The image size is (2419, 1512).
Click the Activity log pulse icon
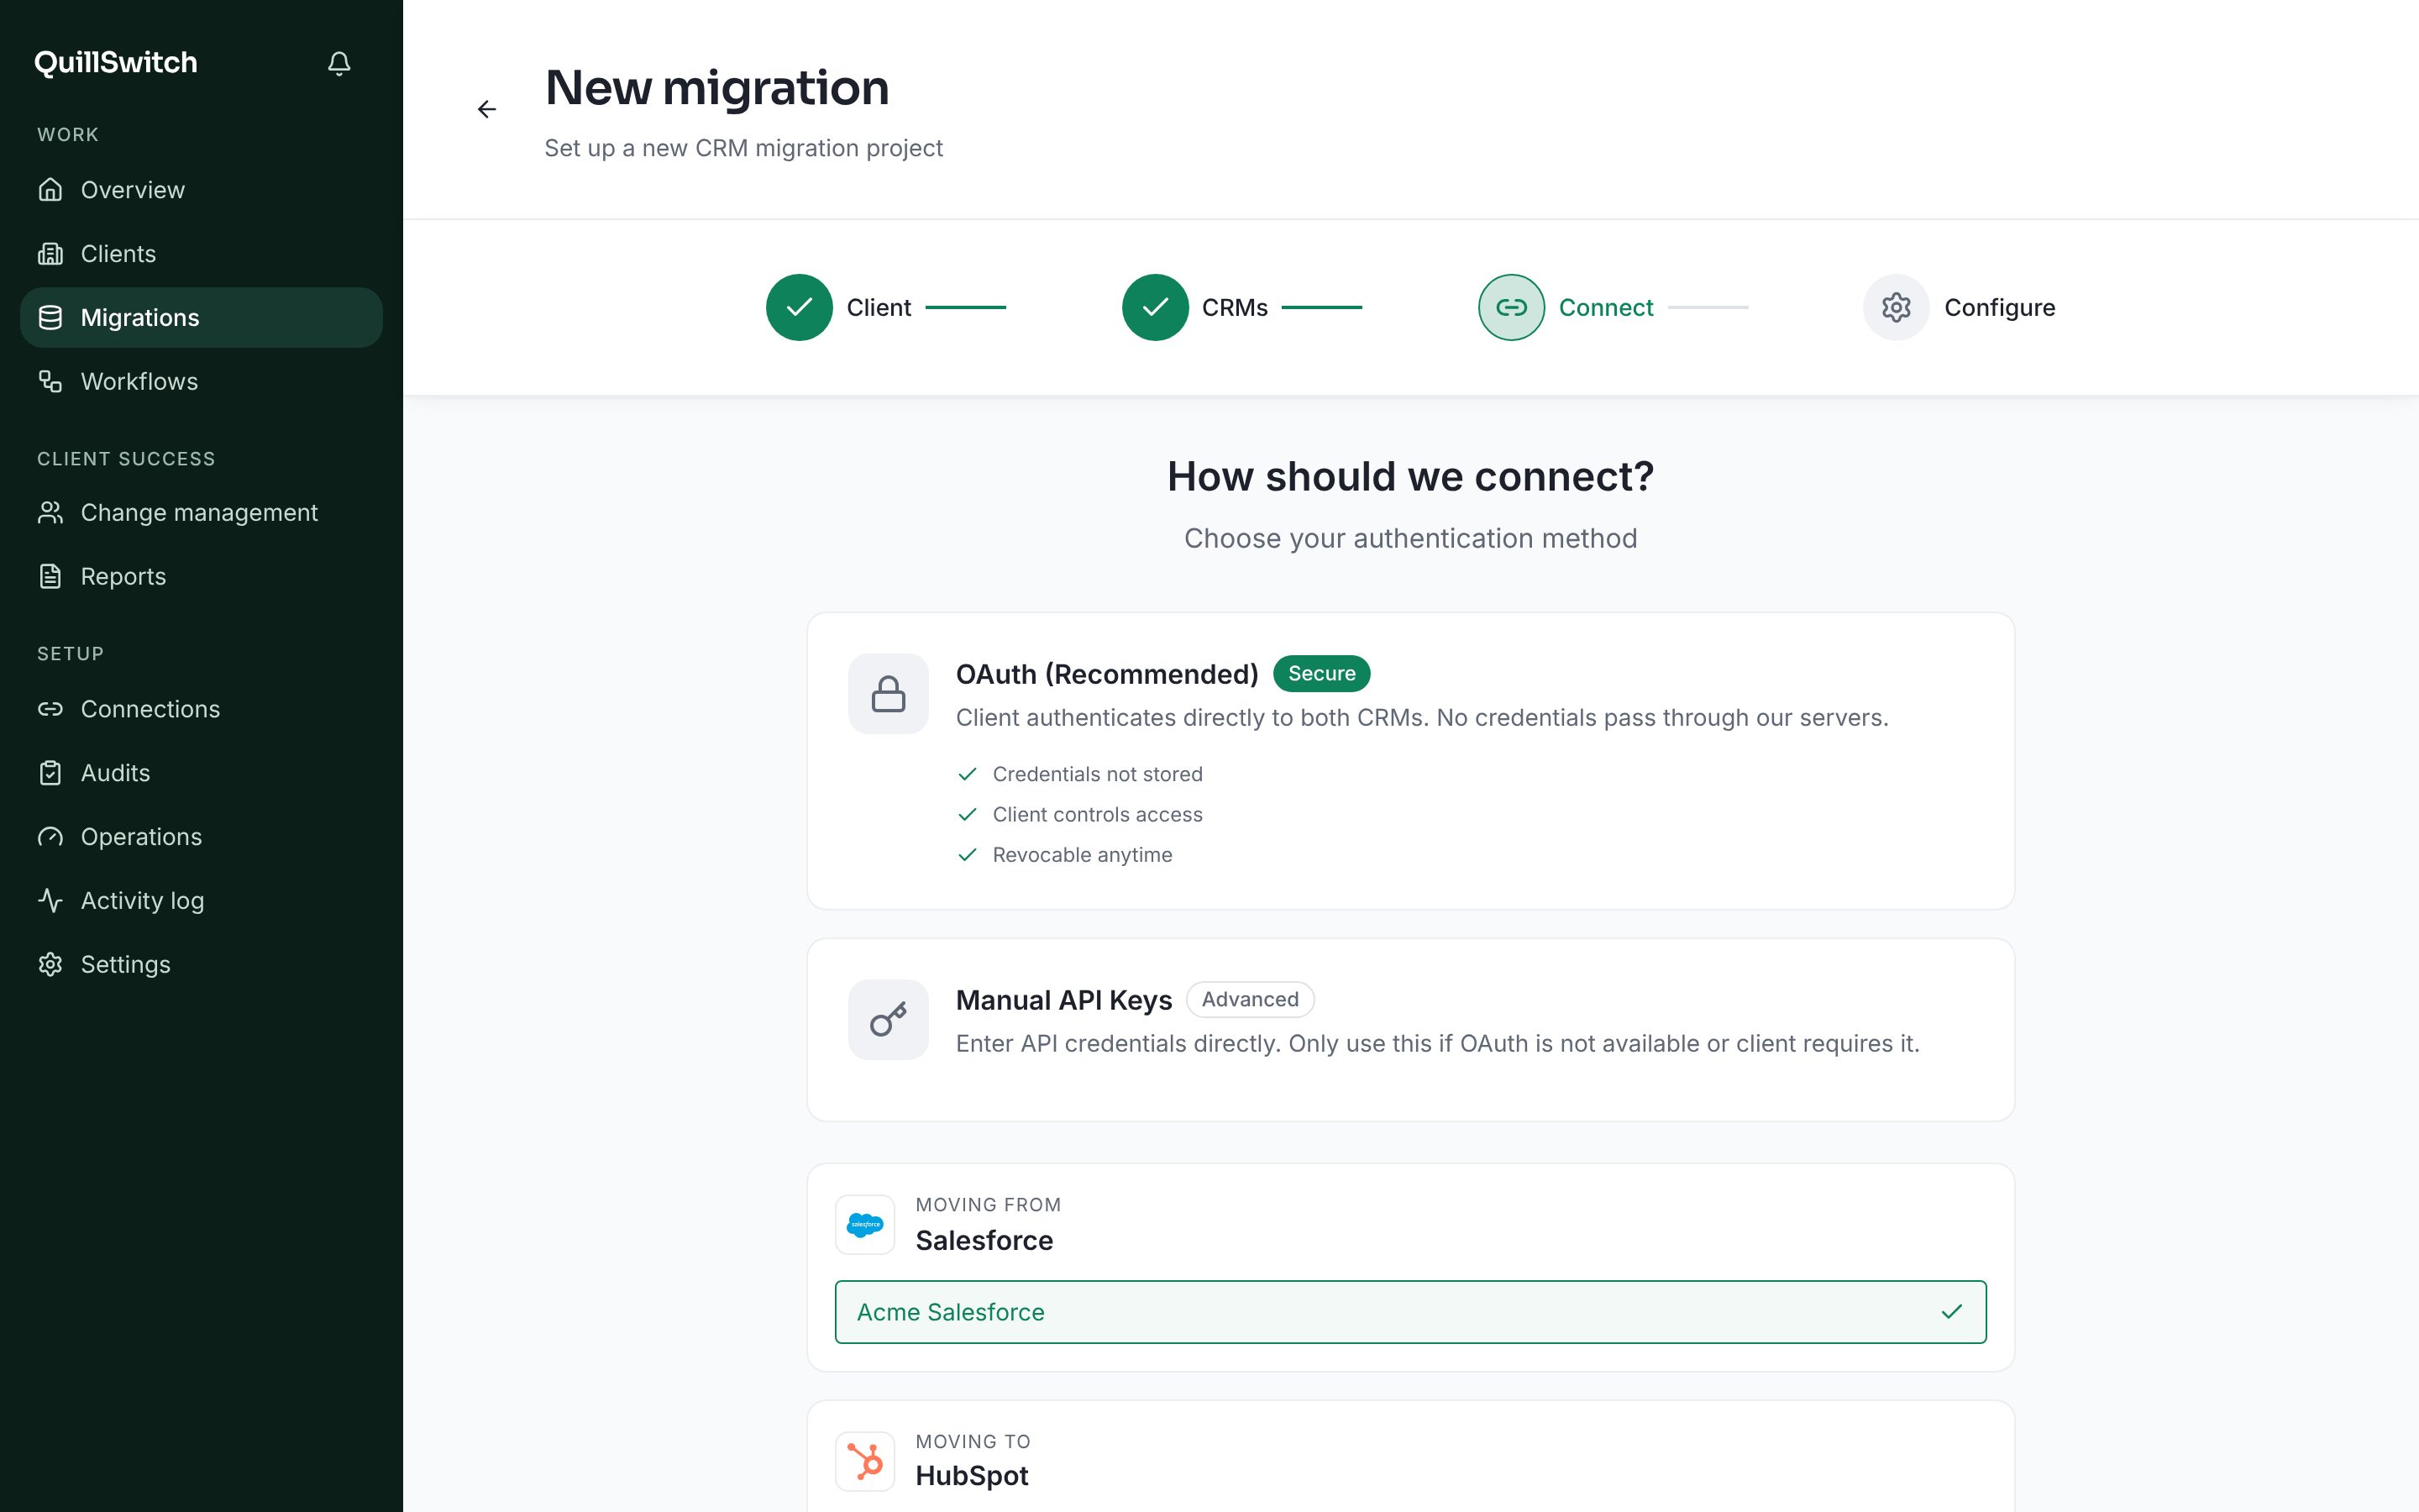[x=50, y=901]
